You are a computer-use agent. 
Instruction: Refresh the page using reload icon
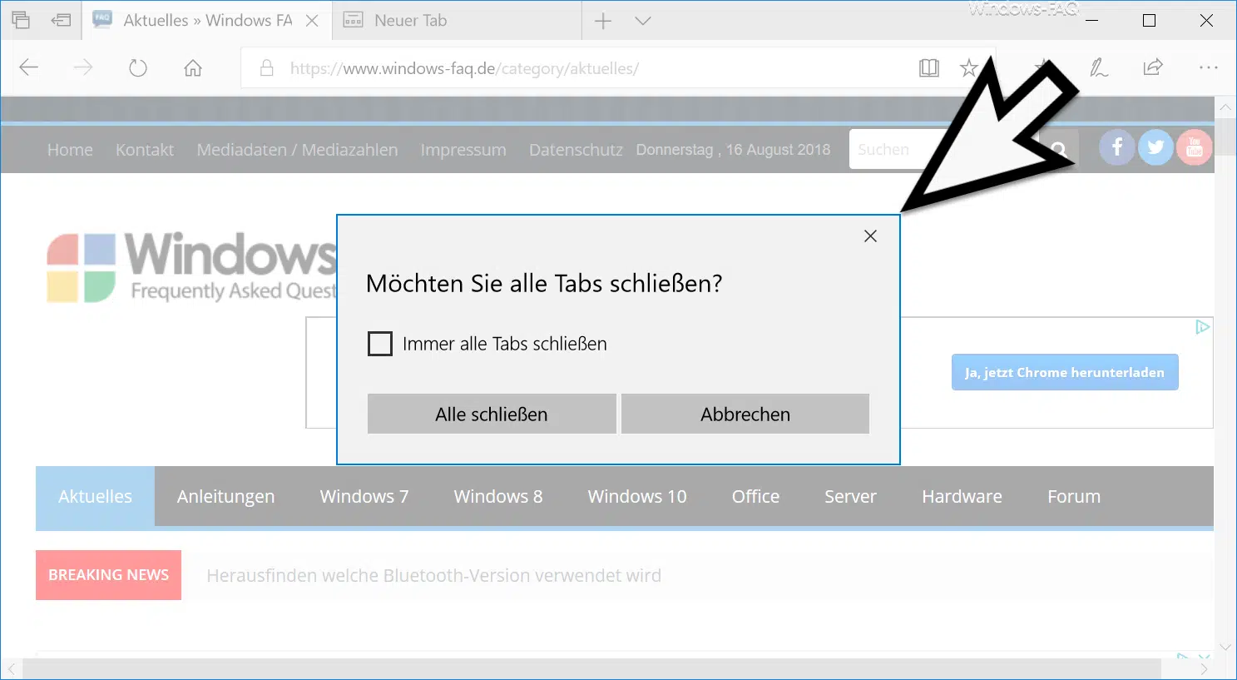tap(138, 68)
